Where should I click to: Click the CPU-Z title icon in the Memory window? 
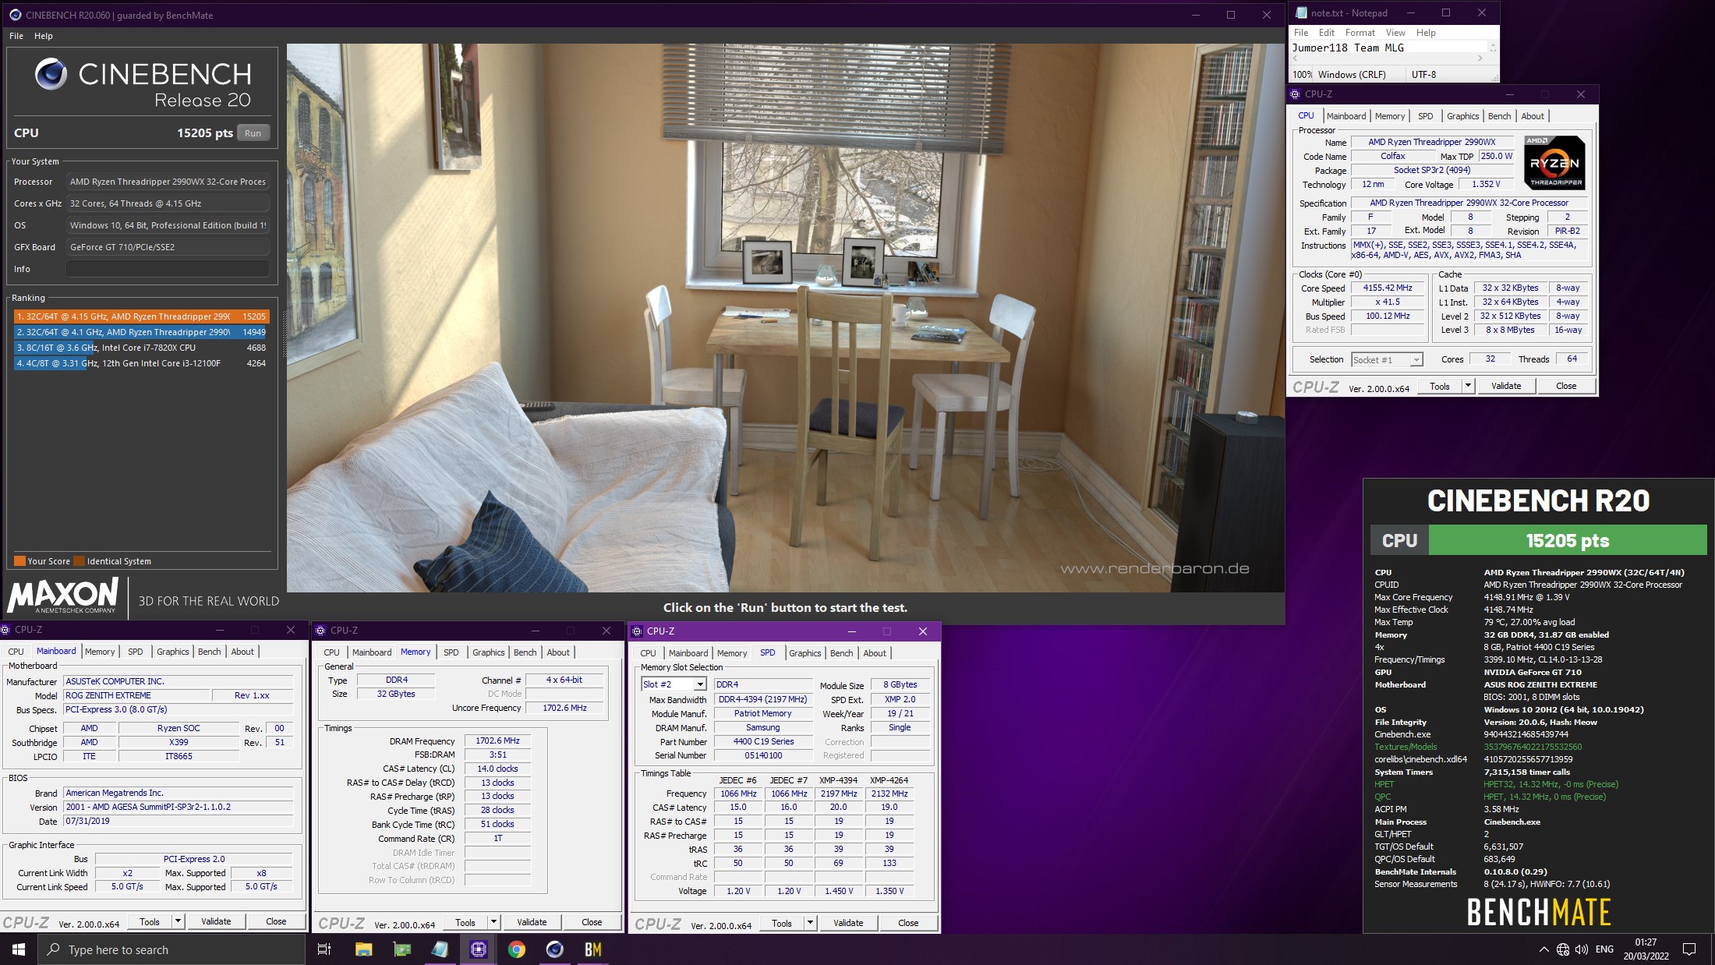pyautogui.click(x=320, y=631)
